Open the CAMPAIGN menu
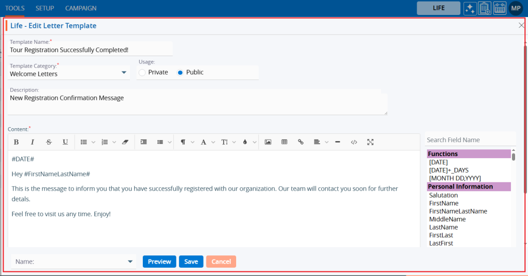Image resolution: width=528 pixels, height=276 pixels. coord(80,8)
